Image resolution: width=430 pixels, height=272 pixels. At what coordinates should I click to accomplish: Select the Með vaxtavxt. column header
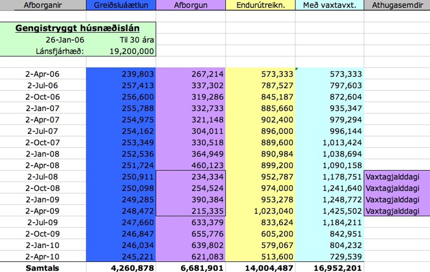click(329, 5)
